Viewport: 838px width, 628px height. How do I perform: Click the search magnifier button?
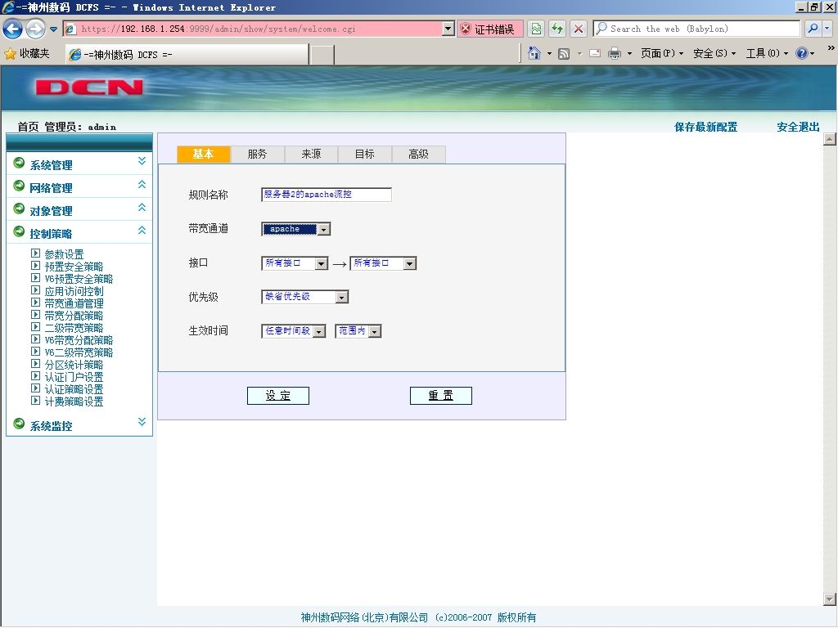pyautogui.click(x=813, y=29)
